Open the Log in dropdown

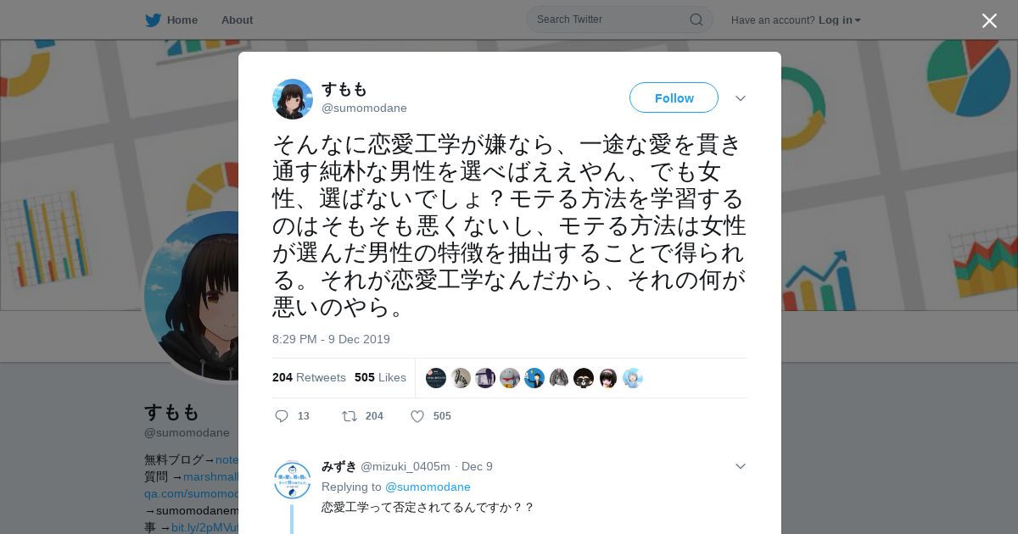(840, 19)
